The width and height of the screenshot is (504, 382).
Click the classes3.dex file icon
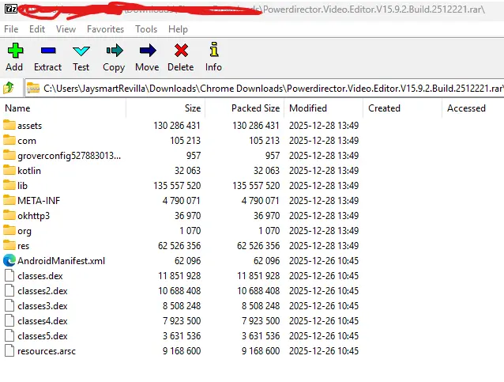coord(9,305)
